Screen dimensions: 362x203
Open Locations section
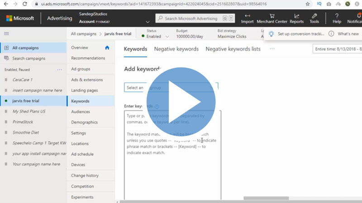(x=80, y=143)
